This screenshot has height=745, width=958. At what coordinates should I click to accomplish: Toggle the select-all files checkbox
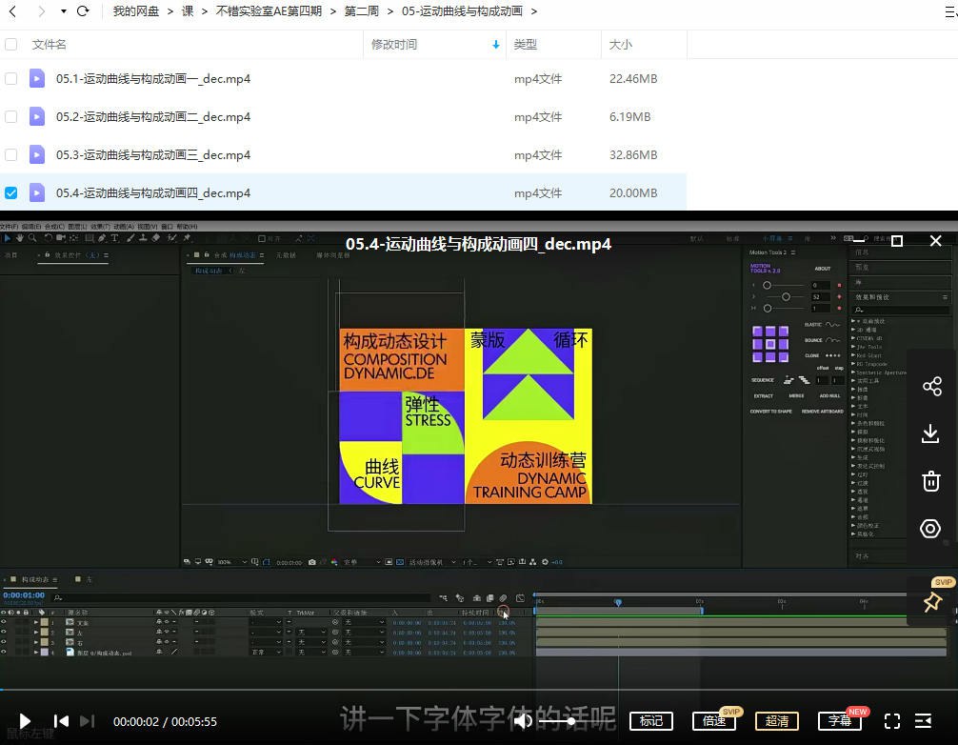[11, 45]
